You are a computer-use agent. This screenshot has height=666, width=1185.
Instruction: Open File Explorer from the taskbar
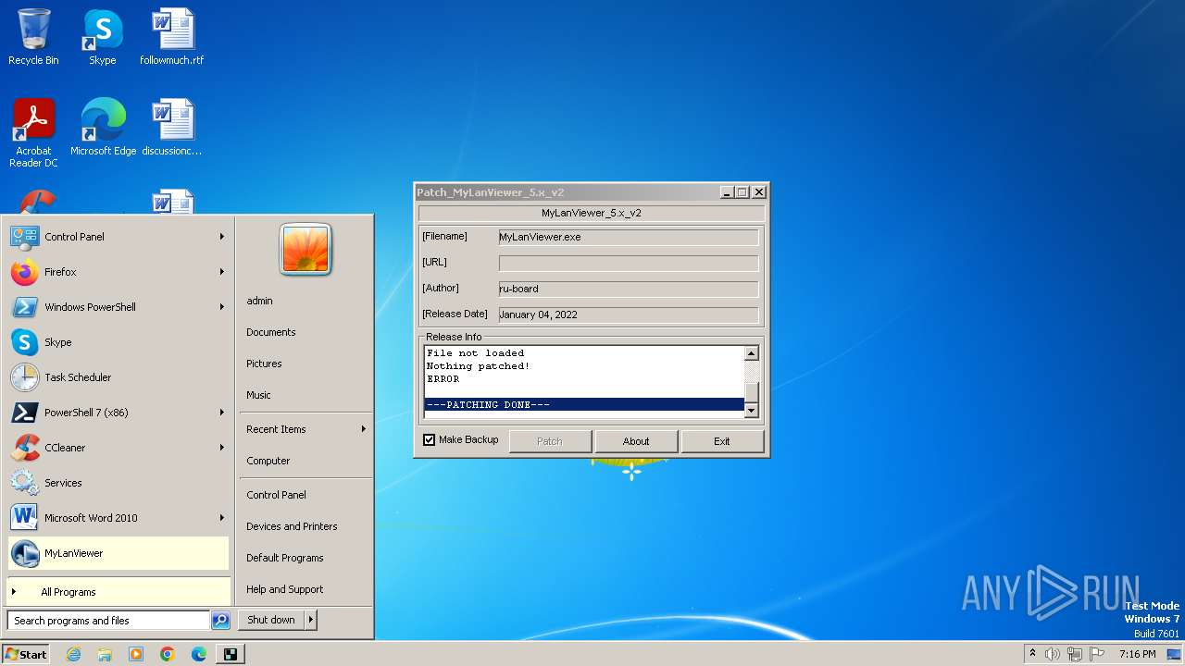click(x=105, y=654)
